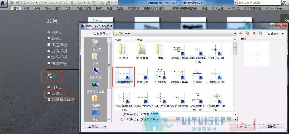Expand the 查找范围 Chinese folder dropdown
This screenshot has height=134, width=289.
235,34
